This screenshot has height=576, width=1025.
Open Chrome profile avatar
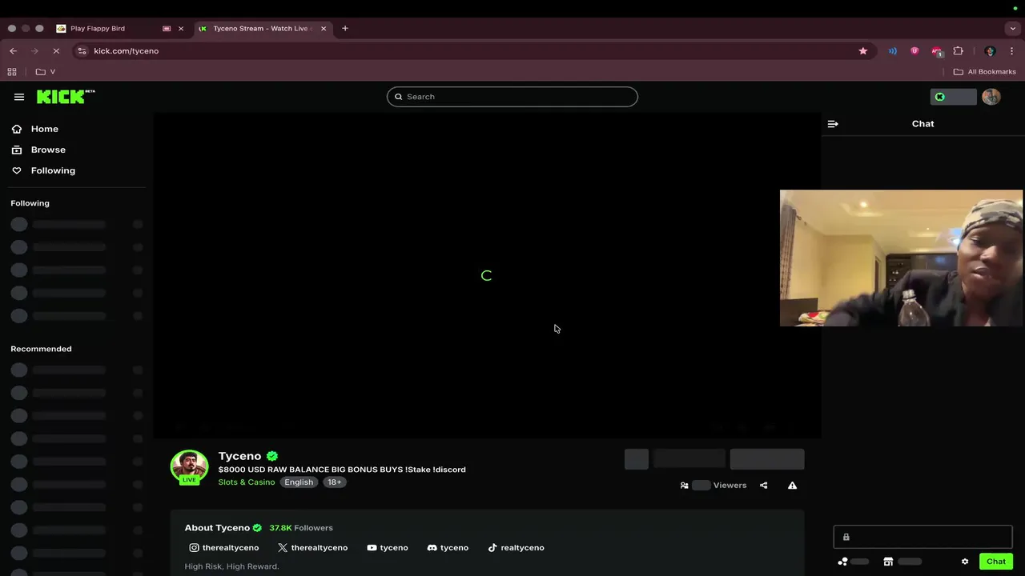(x=990, y=50)
